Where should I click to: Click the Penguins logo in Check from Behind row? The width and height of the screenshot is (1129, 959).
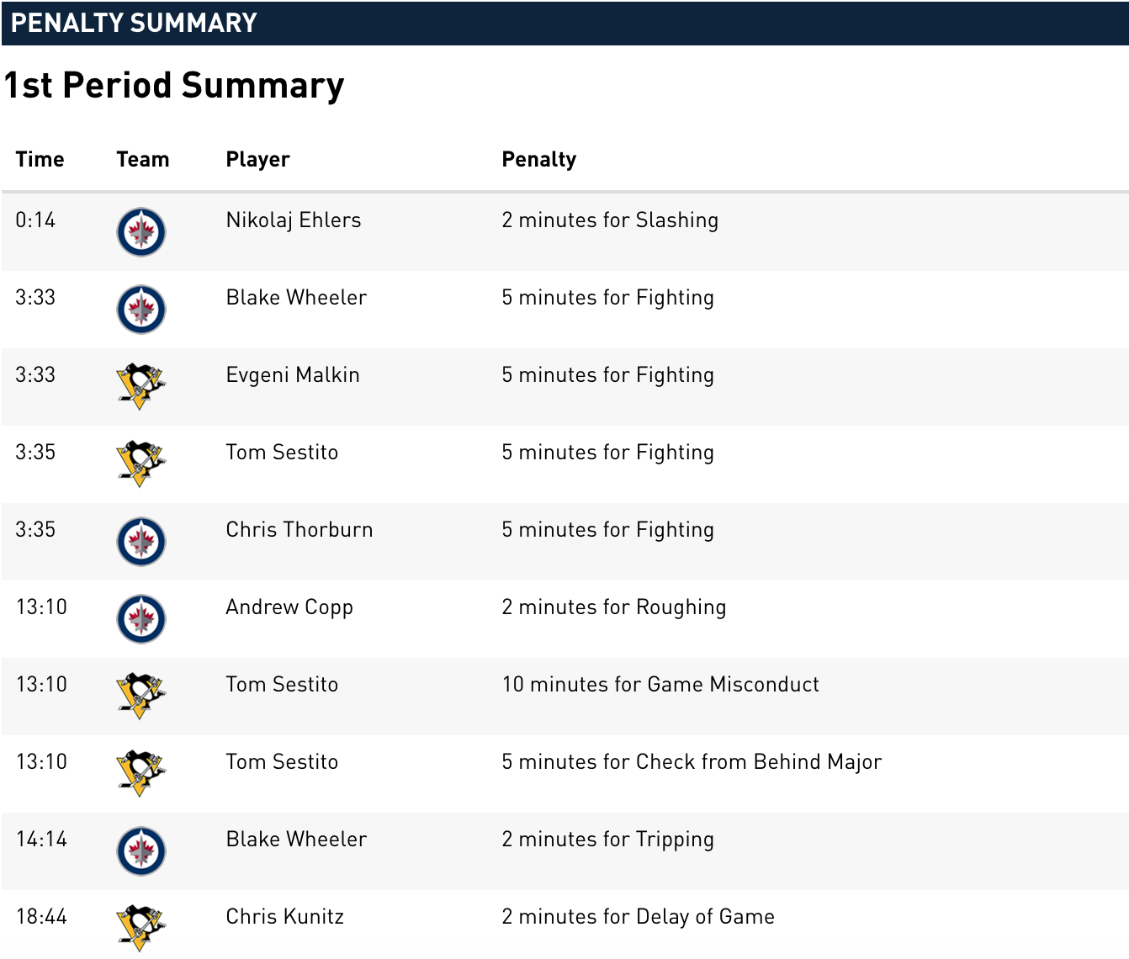(141, 774)
